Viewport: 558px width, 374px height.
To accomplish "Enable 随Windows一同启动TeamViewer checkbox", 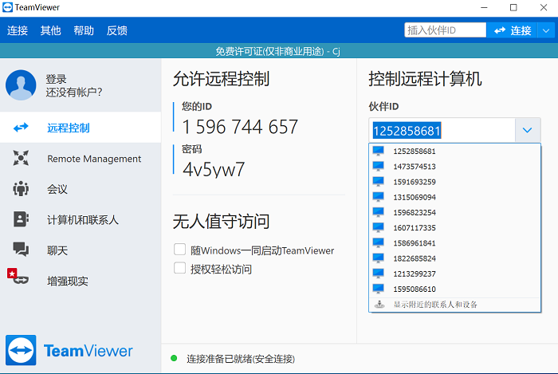I will click(x=180, y=250).
